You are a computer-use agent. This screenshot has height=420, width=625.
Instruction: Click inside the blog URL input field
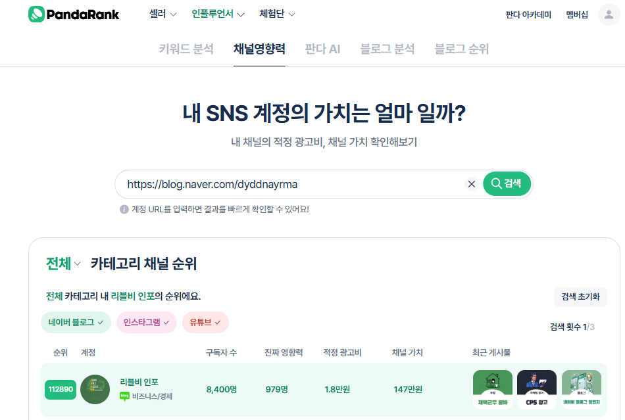pos(263,184)
